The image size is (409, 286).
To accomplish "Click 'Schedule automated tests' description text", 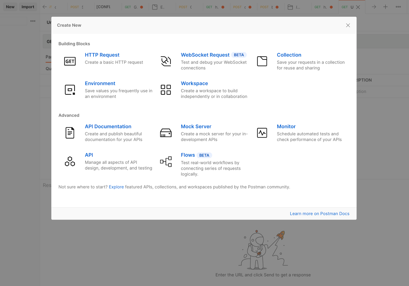I will coord(309,137).
